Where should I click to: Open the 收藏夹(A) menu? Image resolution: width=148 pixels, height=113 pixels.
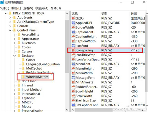(x=42, y=8)
